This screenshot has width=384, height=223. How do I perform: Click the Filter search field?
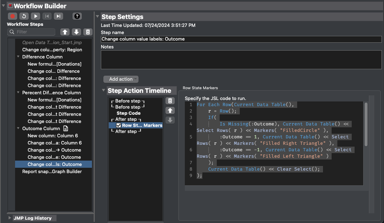coord(32,32)
